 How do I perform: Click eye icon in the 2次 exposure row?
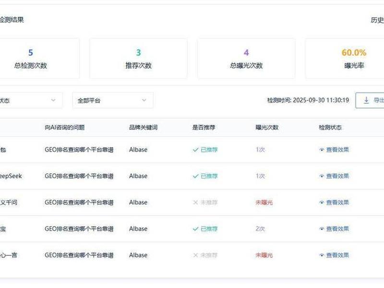[322, 229]
